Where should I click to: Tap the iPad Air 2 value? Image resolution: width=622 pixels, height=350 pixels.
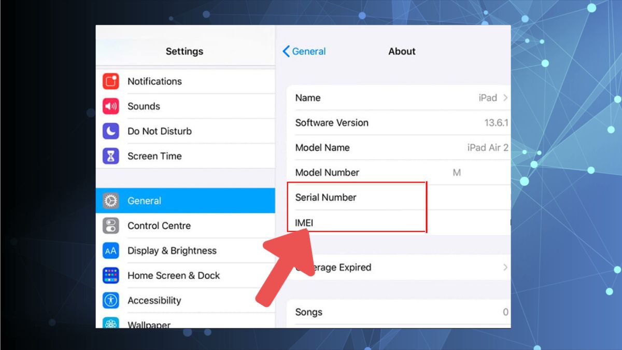[x=488, y=148]
